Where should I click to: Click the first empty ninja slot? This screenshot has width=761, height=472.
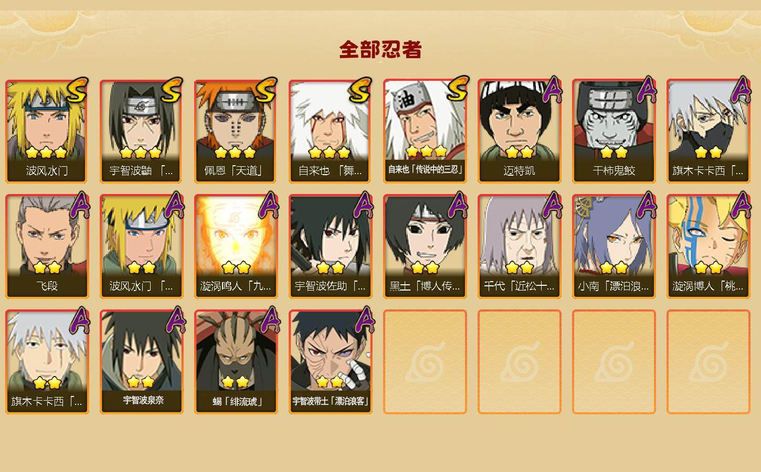[x=425, y=362]
